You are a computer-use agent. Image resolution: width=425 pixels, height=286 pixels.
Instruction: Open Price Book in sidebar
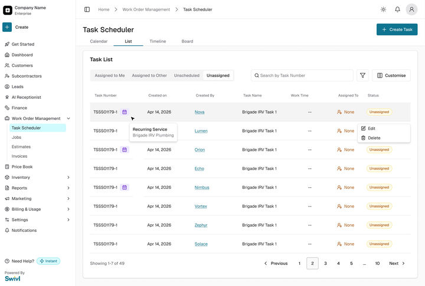click(x=22, y=167)
